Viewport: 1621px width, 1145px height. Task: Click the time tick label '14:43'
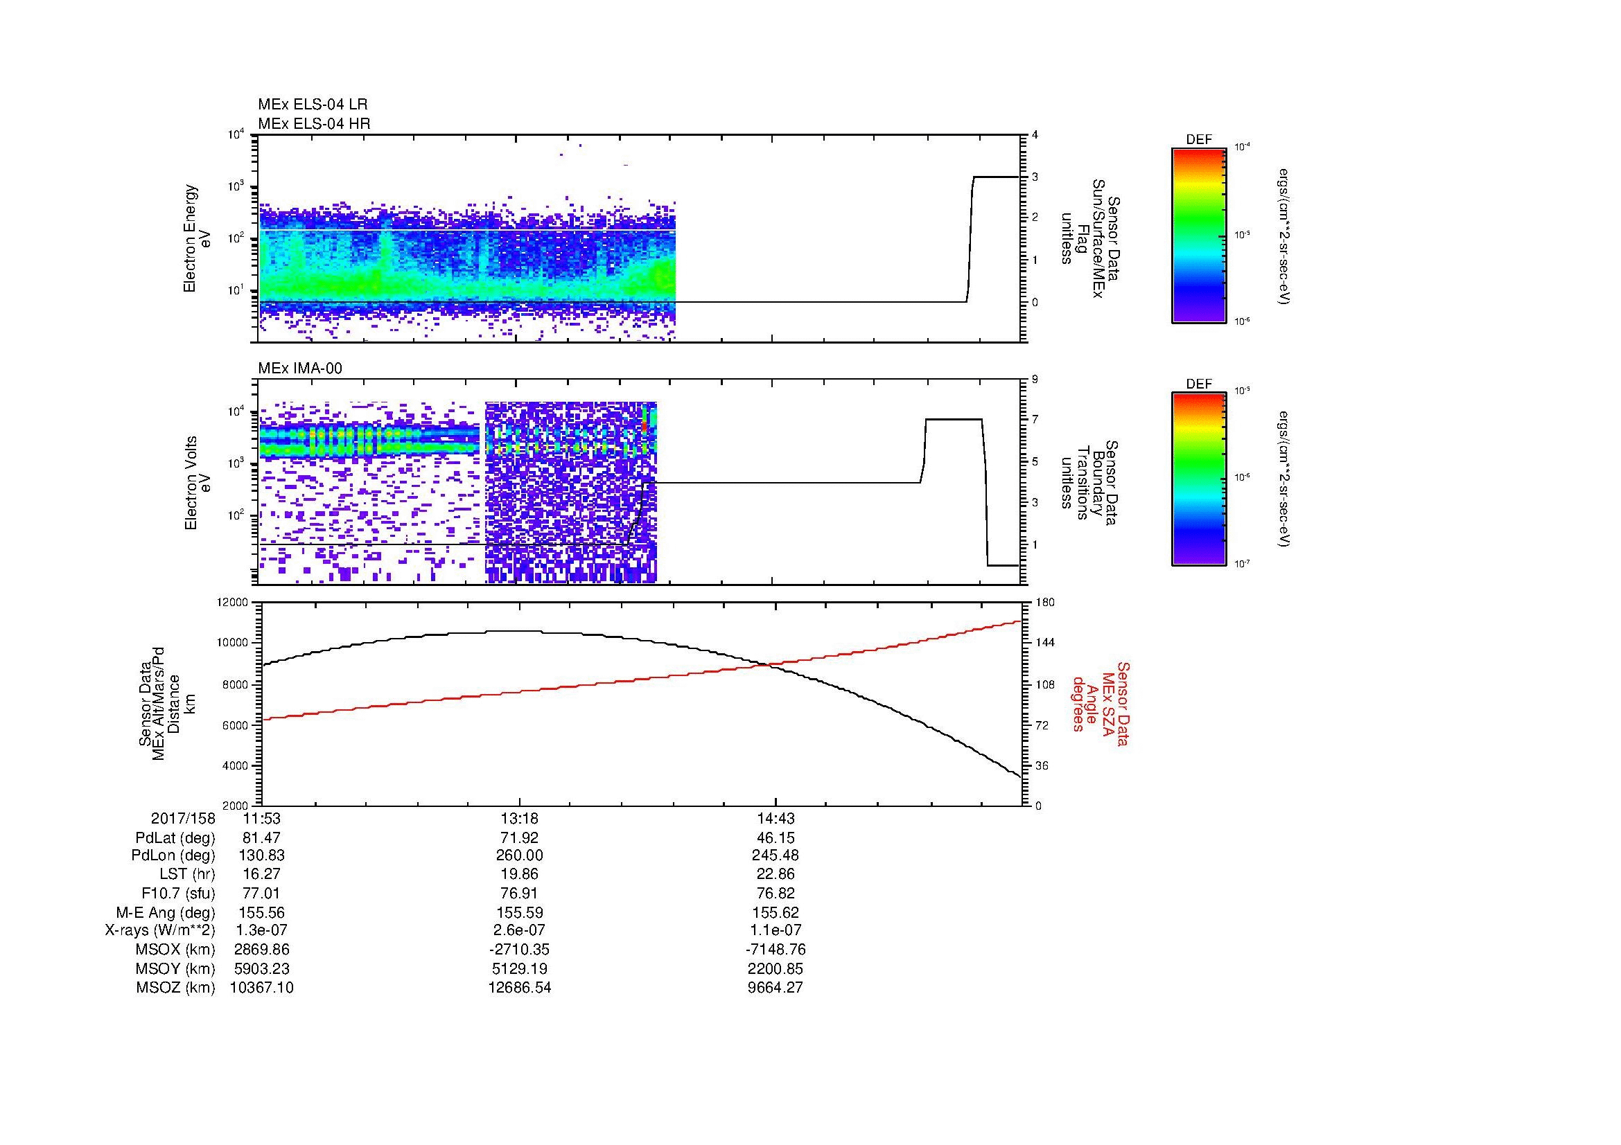pos(776,819)
